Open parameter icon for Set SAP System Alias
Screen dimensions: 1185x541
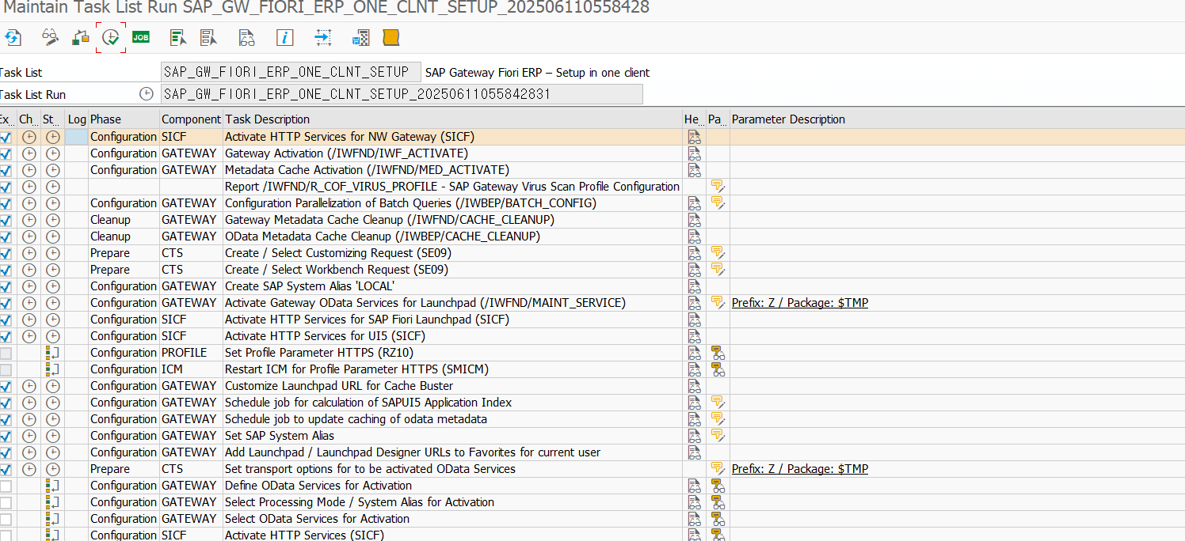718,436
